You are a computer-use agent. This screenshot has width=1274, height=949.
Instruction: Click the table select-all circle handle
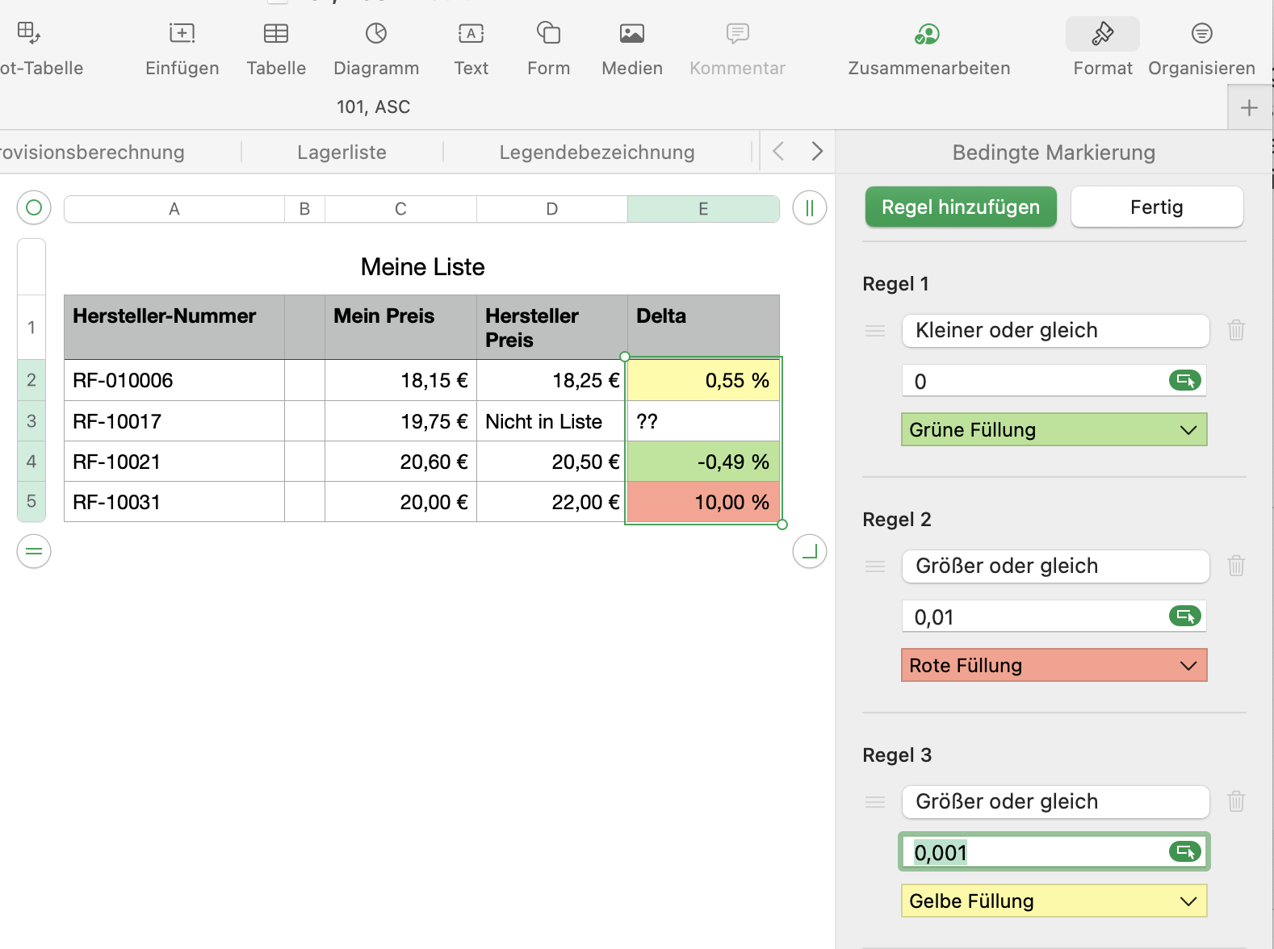point(34,208)
